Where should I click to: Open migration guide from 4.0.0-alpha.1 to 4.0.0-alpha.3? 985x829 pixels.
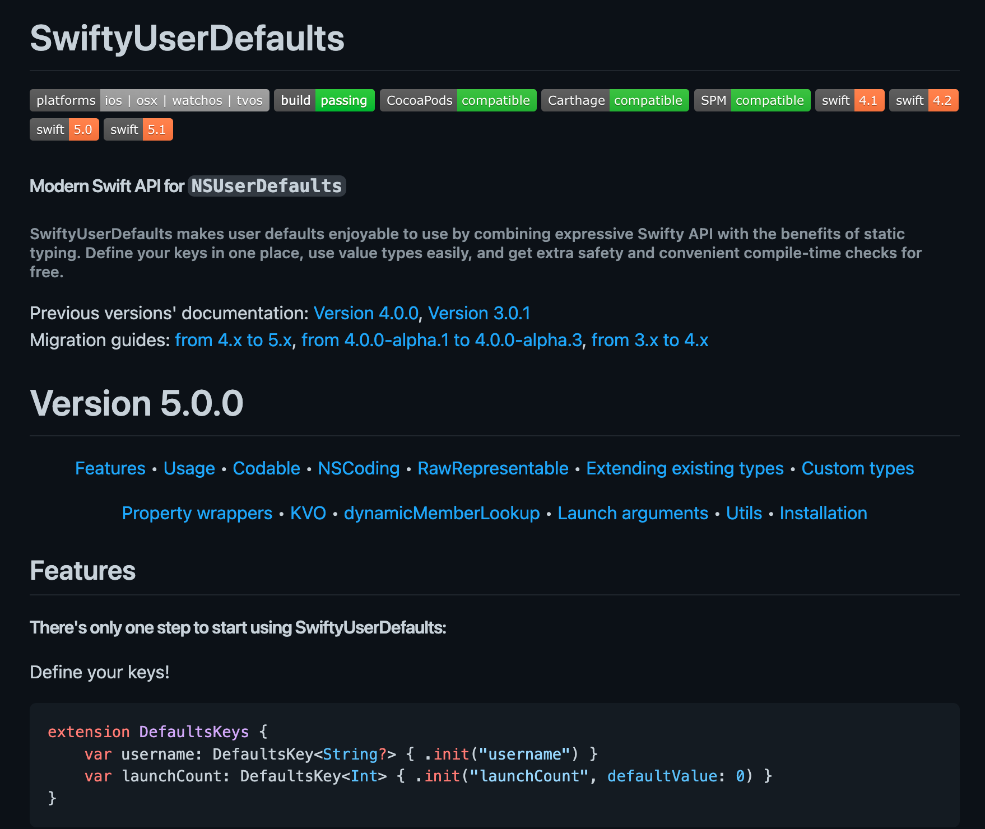442,340
